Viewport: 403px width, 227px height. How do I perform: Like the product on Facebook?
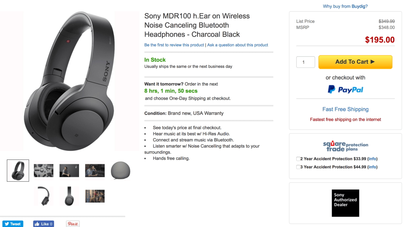(44, 224)
